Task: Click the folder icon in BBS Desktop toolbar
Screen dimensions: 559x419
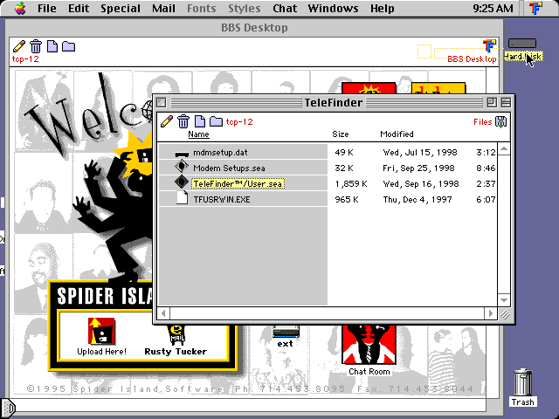Action: tap(68, 46)
